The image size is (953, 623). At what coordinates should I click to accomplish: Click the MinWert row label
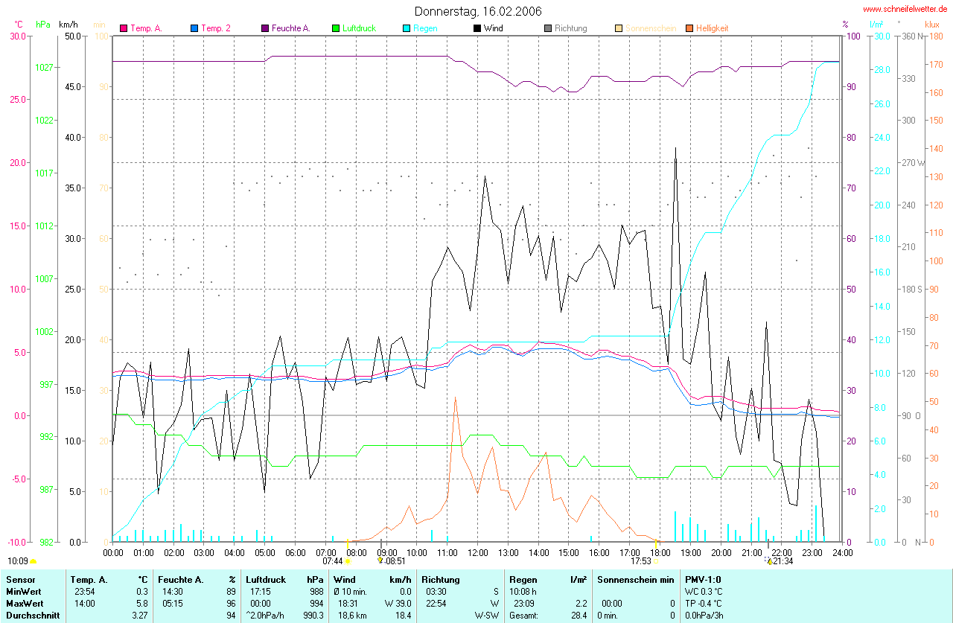click(24, 591)
